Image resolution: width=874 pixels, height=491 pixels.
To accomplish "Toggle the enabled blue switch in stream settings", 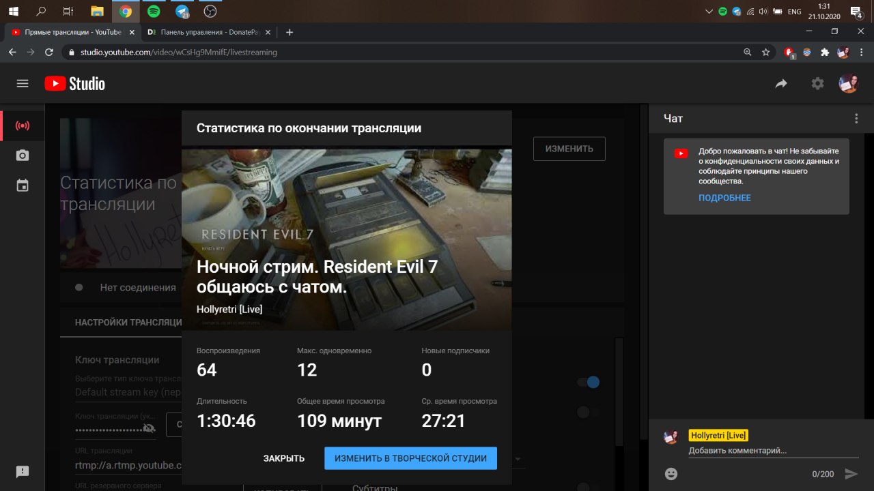I will coord(588,383).
